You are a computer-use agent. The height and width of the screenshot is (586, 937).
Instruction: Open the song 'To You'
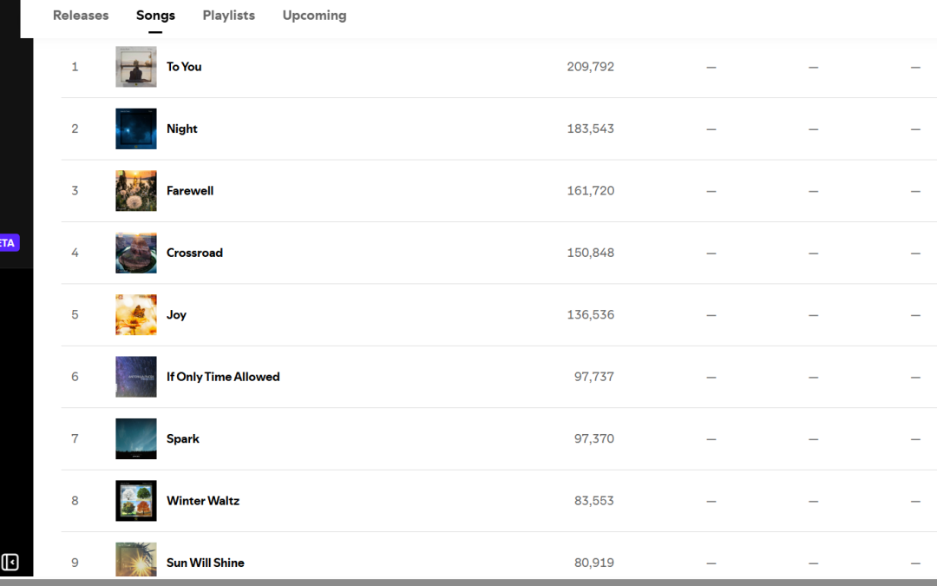tap(184, 66)
